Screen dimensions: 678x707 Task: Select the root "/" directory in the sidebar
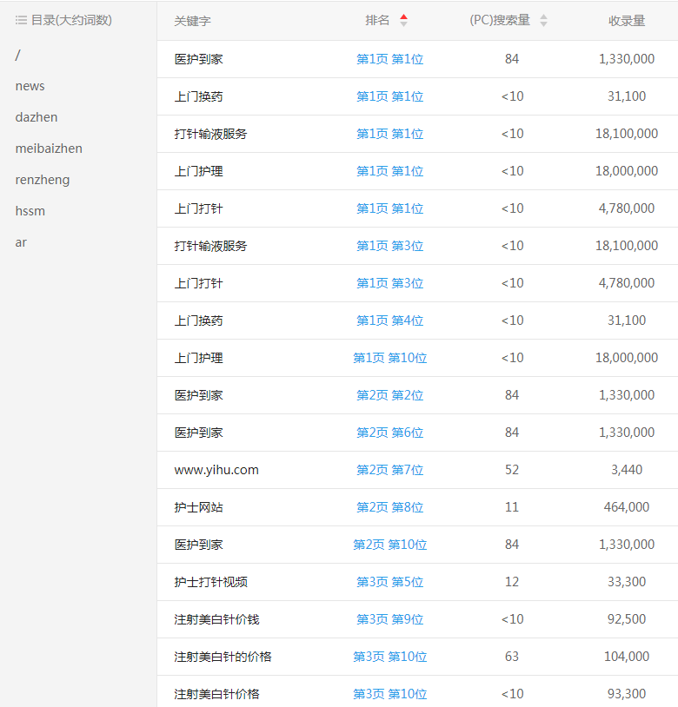pos(18,55)
